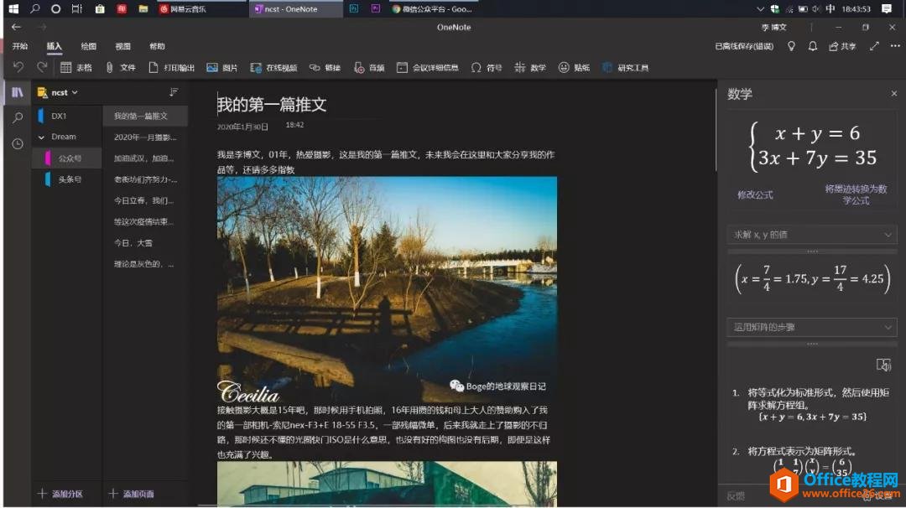Image resolution: width=906 pixels, height=508 pixels.
Task: Expand the 运用矩阵的步骤 dropdown
Action: 810,327
